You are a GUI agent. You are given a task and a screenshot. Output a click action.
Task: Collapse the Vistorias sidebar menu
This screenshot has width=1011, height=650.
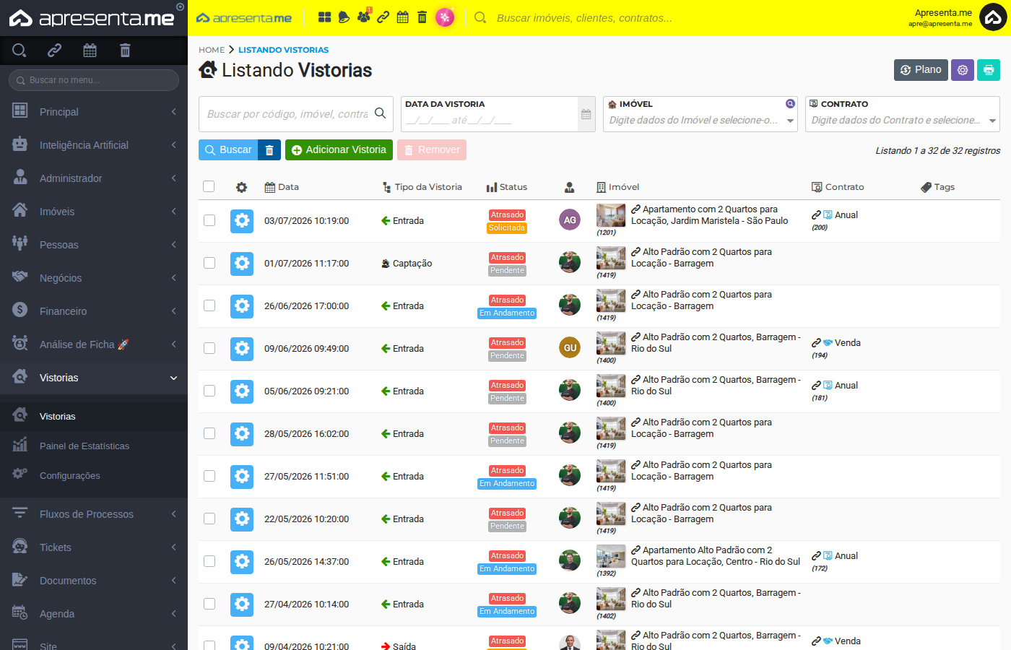coord(94,378)
